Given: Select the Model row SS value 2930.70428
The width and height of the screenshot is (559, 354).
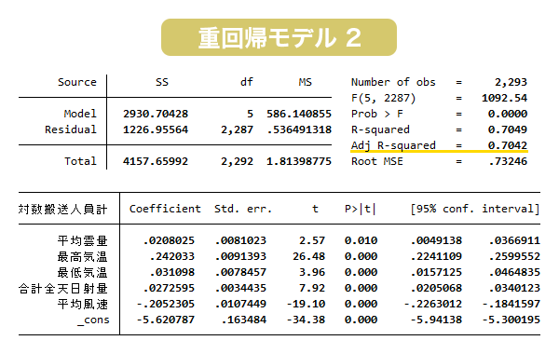Looking at the screenshot, I should [x=156, y=114].
